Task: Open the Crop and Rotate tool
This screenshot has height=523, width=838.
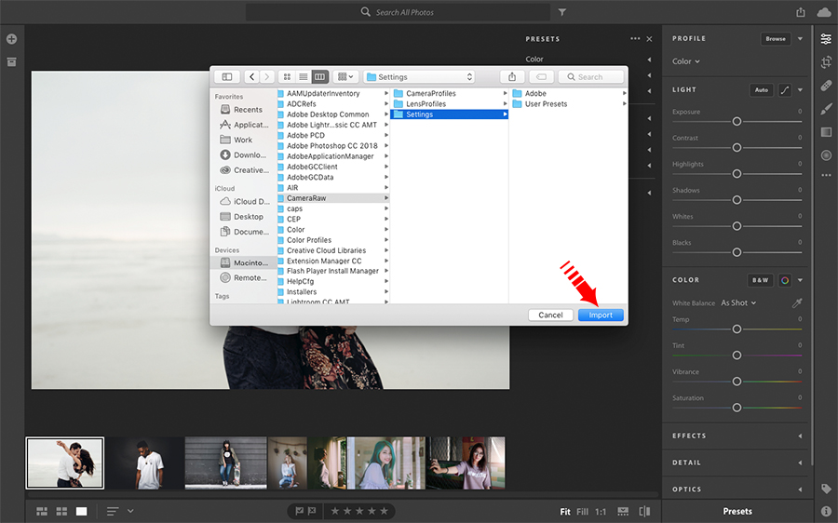Action: (x=826, y=62)
